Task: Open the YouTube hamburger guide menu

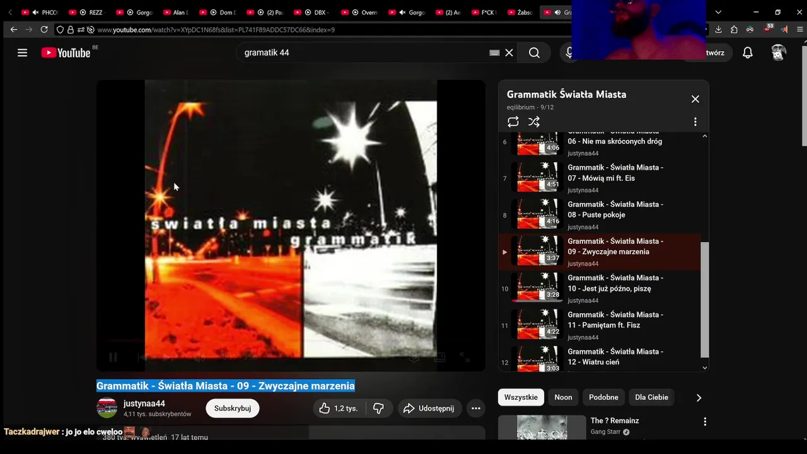Action: pyautogui.click(x=23, y=53)
